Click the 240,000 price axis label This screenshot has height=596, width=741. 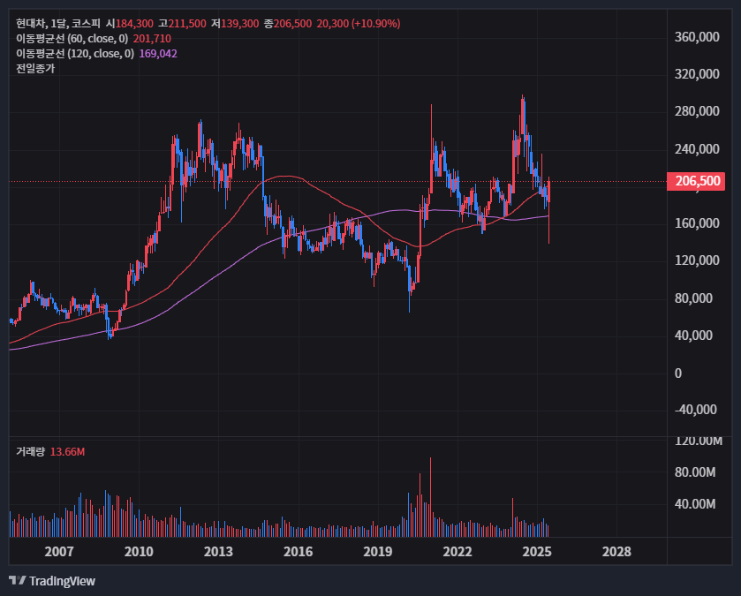pyautogui.click(x=697, y=148)
